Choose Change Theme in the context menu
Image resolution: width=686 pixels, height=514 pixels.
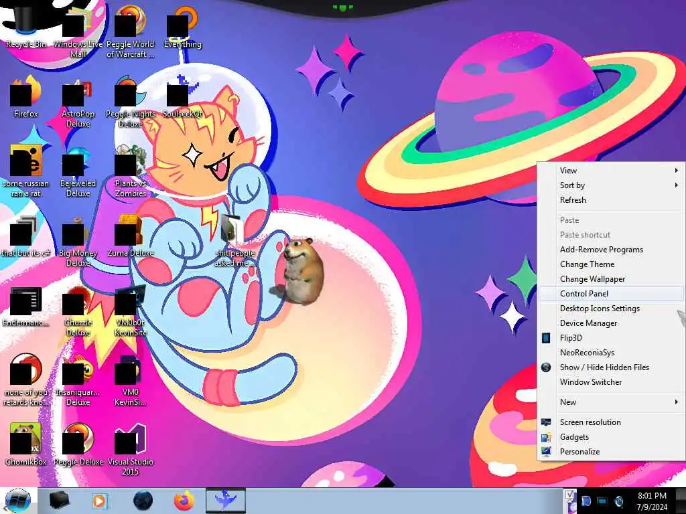tap(611, 264)
